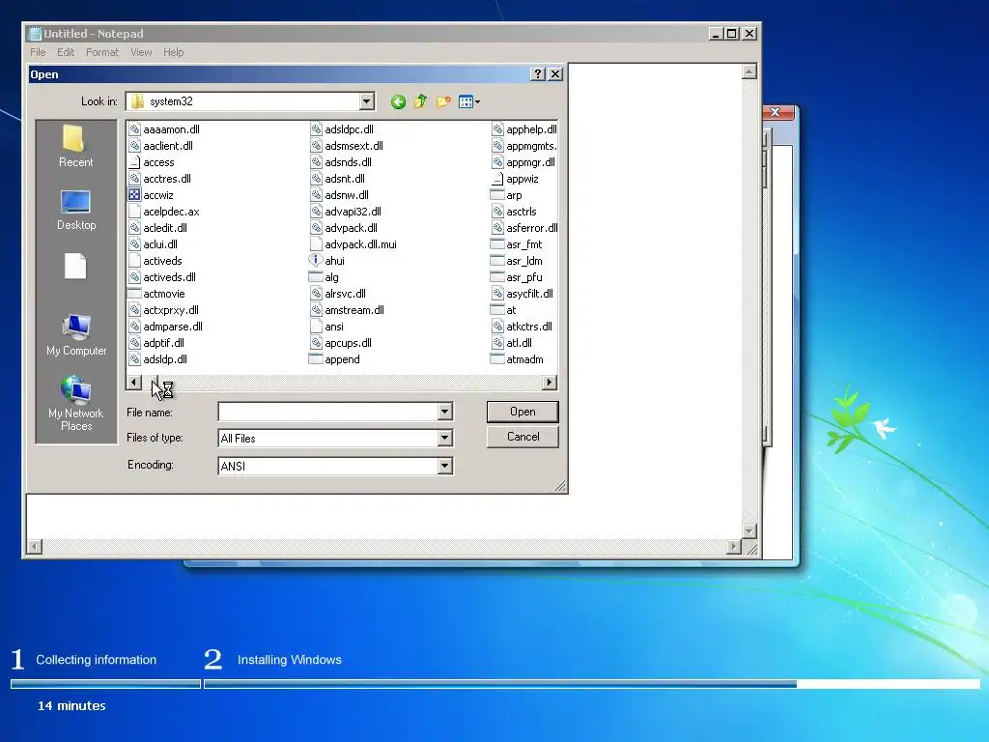
Task: Create a new folder icon
Action: point(443,101)
